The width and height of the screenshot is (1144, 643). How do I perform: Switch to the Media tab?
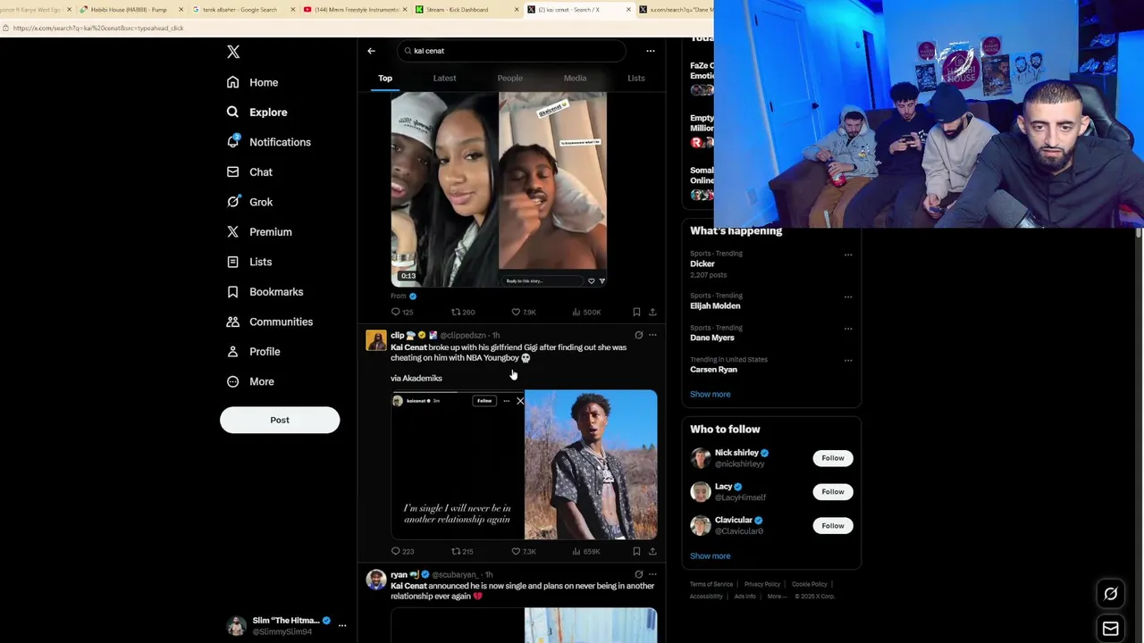click(x=575, y=78)
